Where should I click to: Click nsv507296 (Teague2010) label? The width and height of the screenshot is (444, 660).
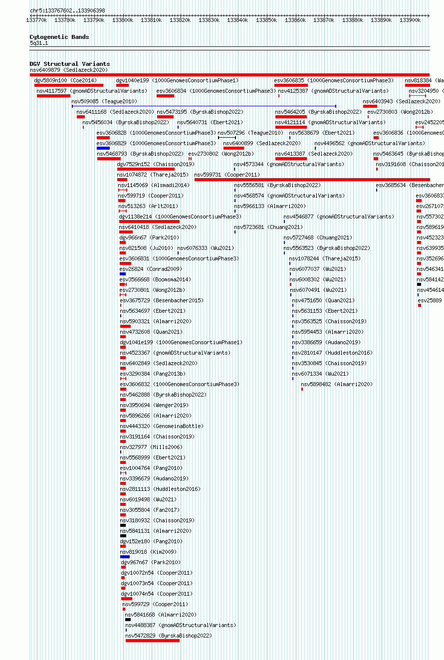(x=250, y=133)
